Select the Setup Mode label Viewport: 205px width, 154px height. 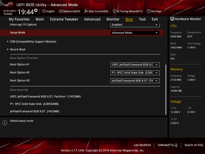click(18, 33)
